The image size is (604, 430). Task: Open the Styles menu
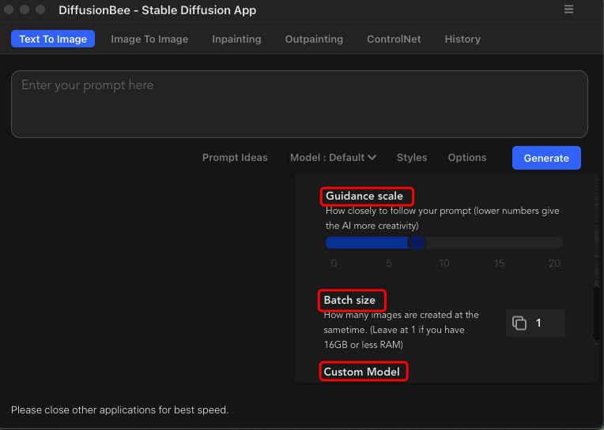pos(412,158)
